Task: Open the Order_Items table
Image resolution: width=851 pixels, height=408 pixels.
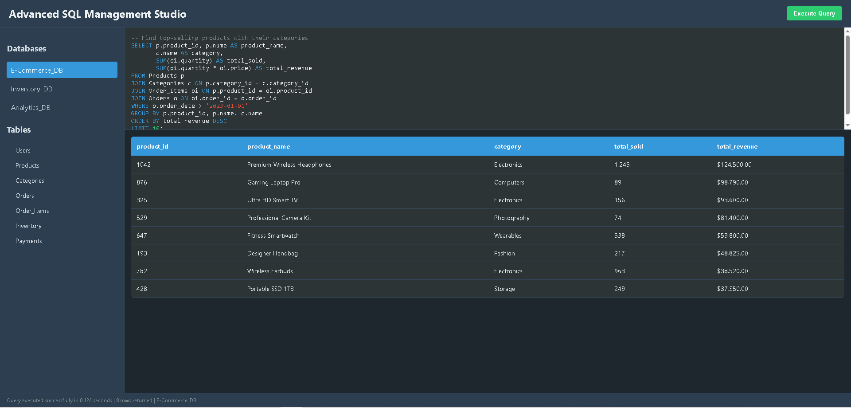Action: [32, 211]
